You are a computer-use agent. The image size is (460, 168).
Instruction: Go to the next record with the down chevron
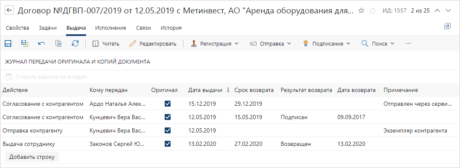[448, 11]
